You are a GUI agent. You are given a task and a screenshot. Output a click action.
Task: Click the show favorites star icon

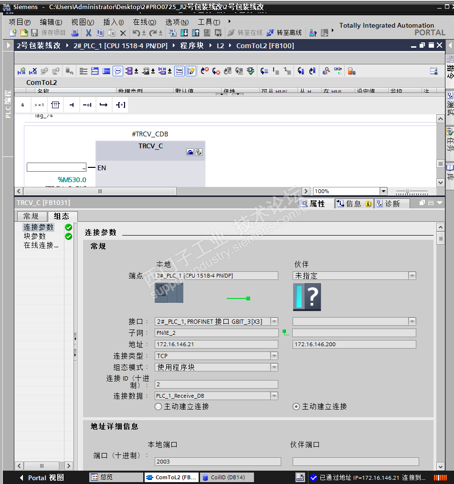(190, 72)
